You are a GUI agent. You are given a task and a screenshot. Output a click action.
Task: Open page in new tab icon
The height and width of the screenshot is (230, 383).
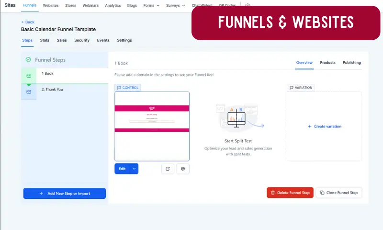pyautogui.click(x=168, y=169)
